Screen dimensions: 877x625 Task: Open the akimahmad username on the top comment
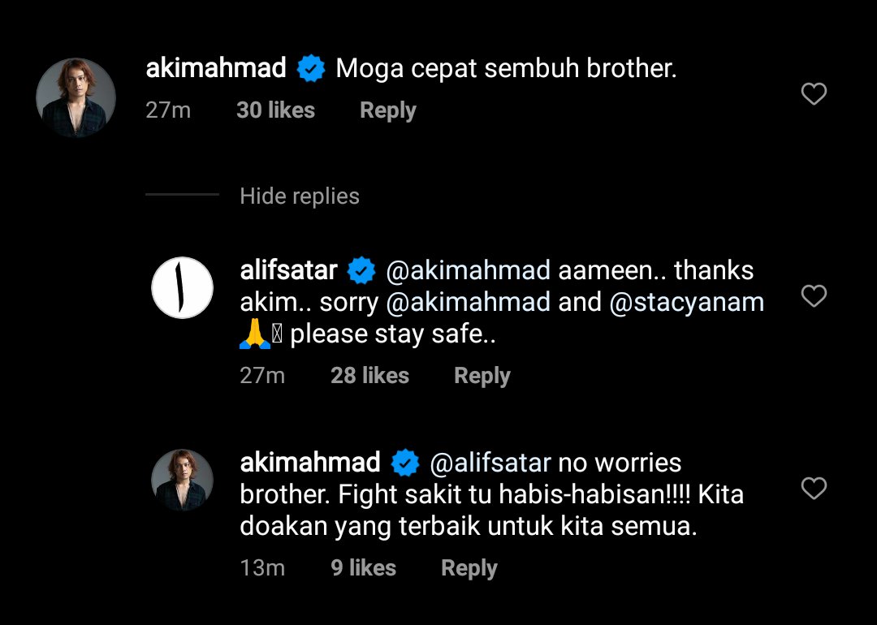216,69
